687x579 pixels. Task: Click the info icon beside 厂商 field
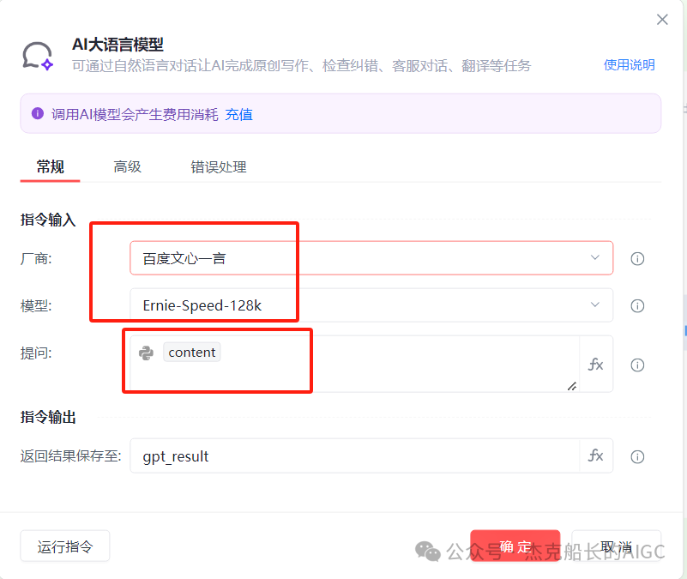point(637,258)
